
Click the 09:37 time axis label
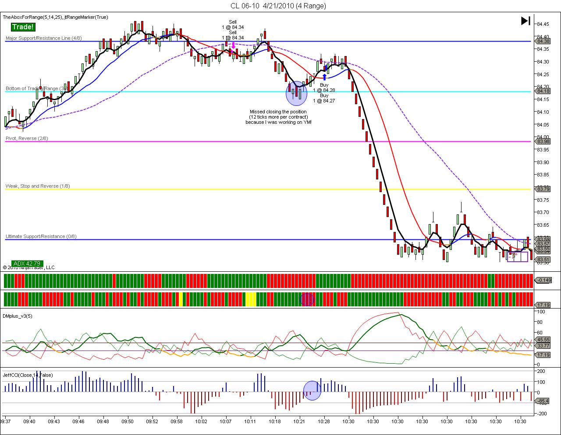coord(5,421)
